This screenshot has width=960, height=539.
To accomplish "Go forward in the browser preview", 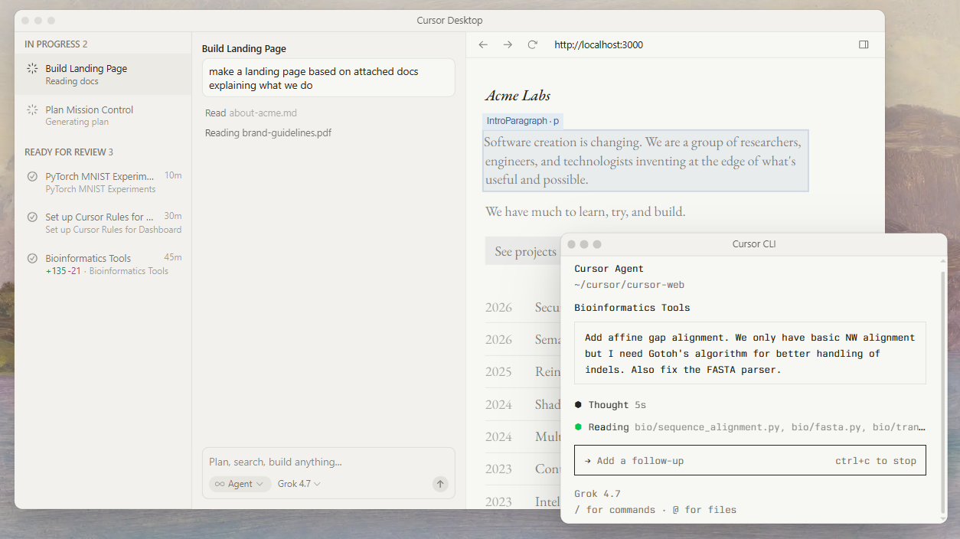I will coord(508,44).
